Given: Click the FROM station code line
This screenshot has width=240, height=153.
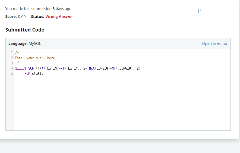Looking at the screenshot, I should [x=34, y=74].
